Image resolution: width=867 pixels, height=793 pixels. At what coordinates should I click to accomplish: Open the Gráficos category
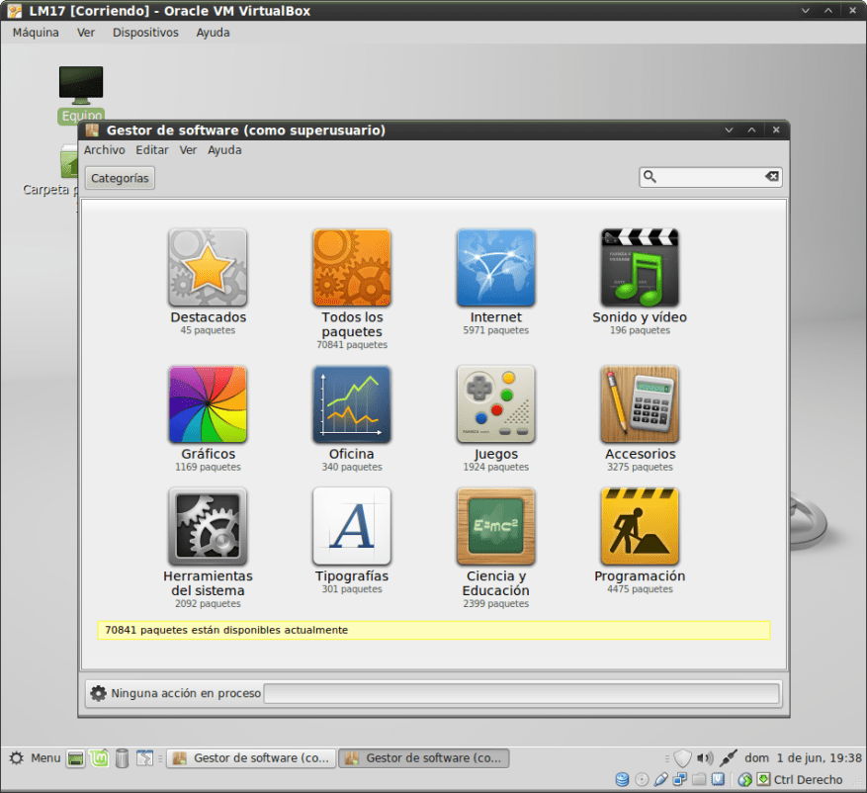(x=208, y=403)
